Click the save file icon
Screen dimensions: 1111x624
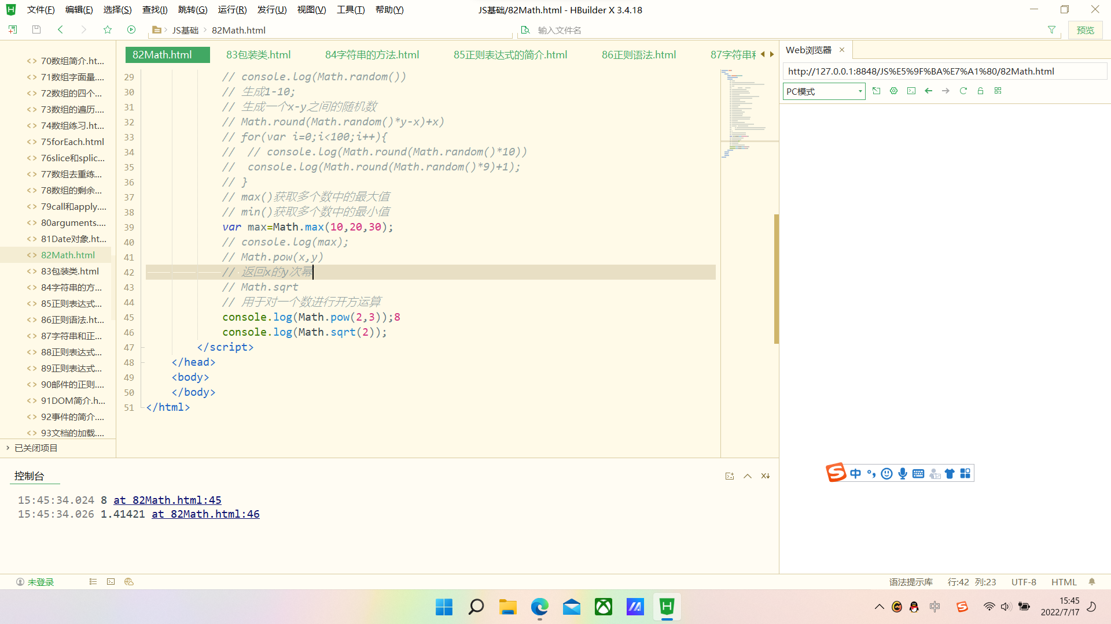pos(36,29)
